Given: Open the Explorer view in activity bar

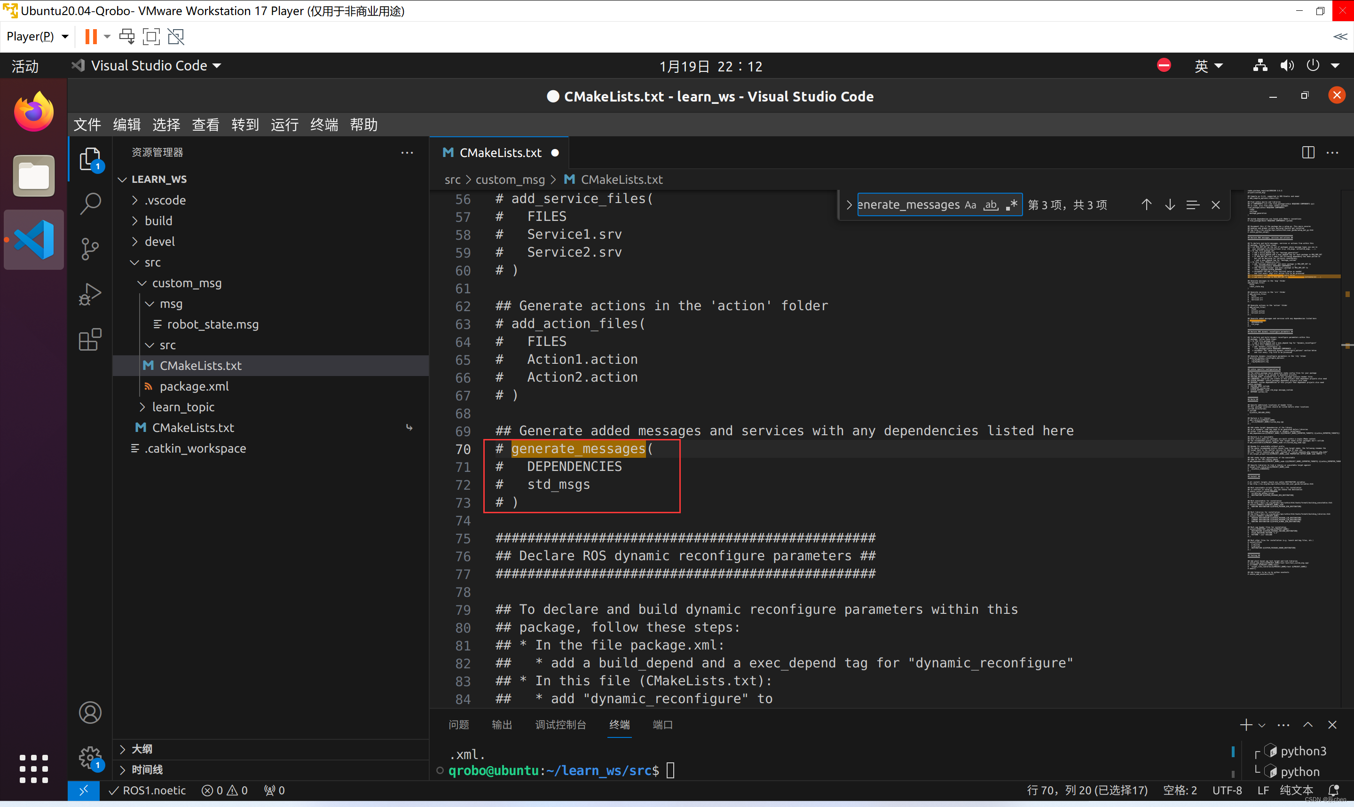Looking at the screenshot, I should pos(90,159).
